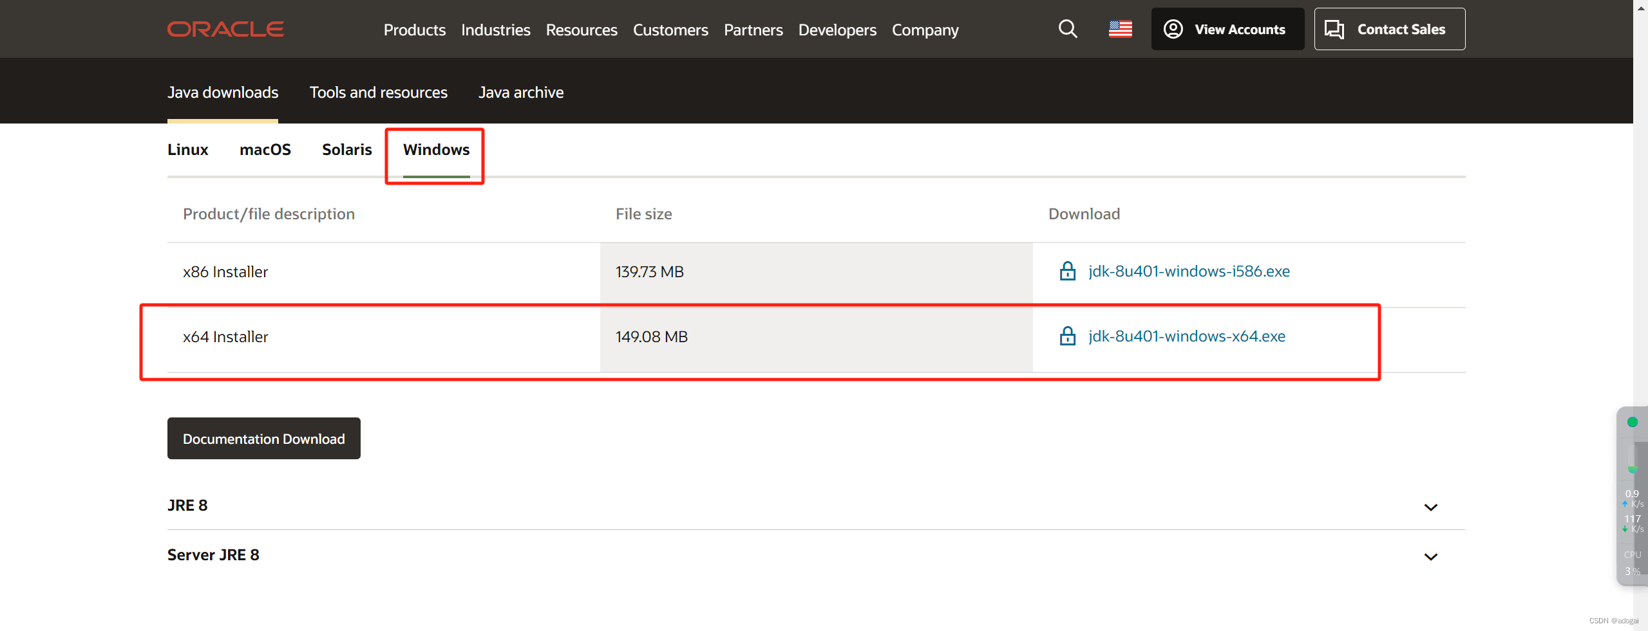
Task: Click the x86 Installer cell
Action: click(x=225, y=272)
